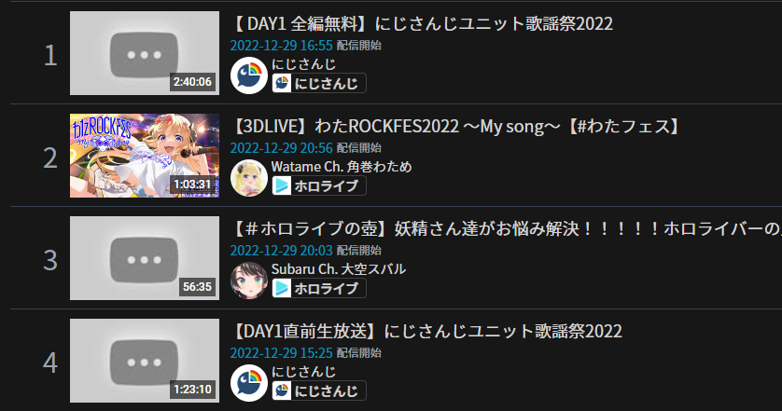Open the 【3DLIVE】わたROCKFES2022 title link
The height and width of the screenshot is (411, 782).
tap(456, 126)
